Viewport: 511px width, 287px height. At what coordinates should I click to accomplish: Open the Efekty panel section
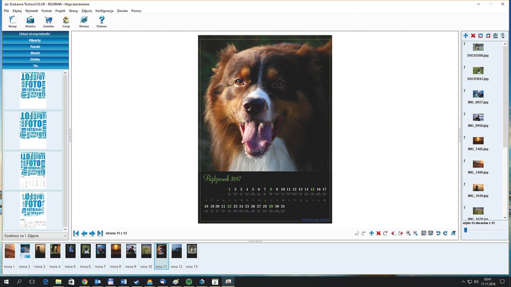[35, 59]
